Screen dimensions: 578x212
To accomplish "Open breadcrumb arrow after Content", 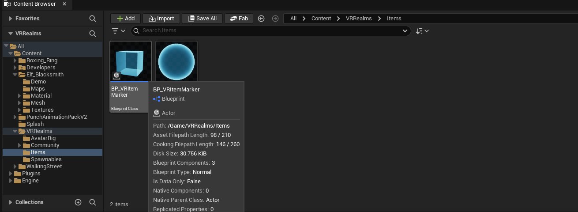I will click(x=338, y=19).
